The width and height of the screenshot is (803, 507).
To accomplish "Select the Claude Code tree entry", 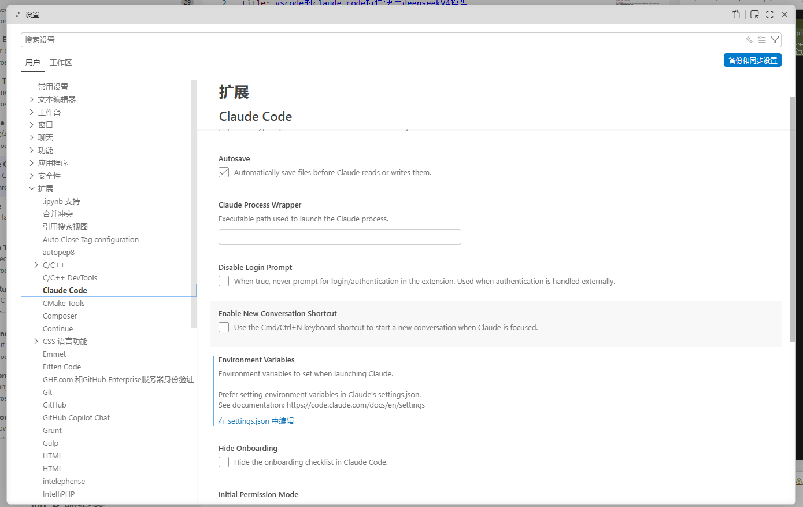I will pos(109,290).
